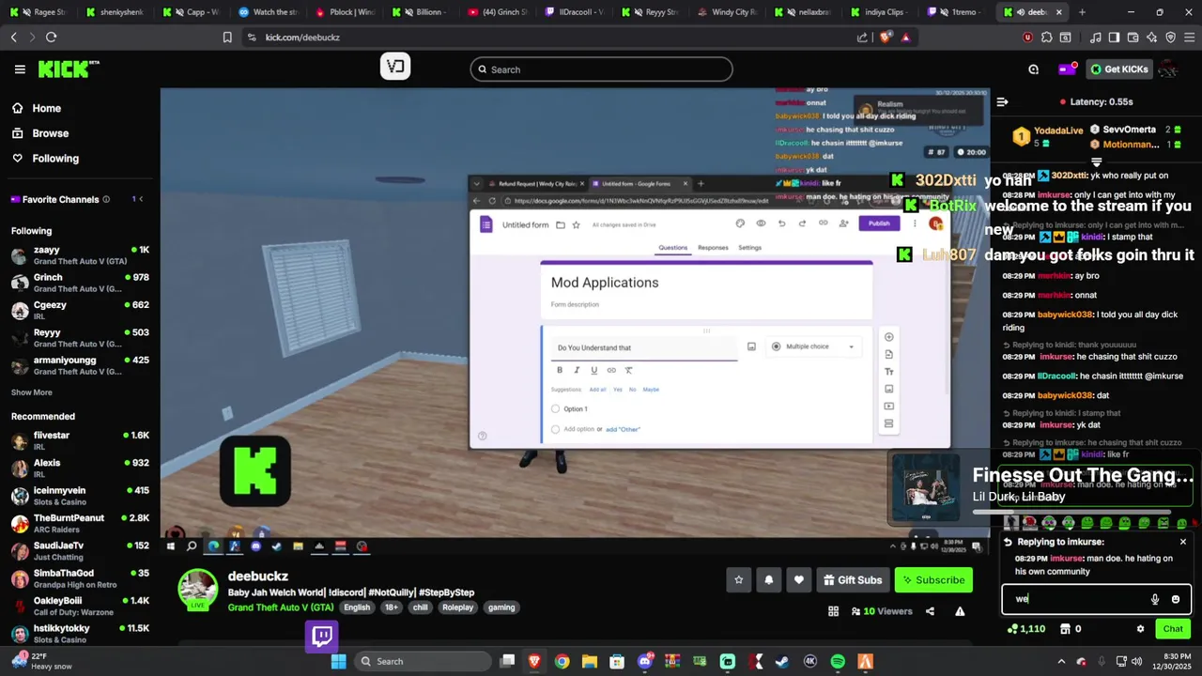
Task: Open fivestar recommended channel
Action: 80,440
